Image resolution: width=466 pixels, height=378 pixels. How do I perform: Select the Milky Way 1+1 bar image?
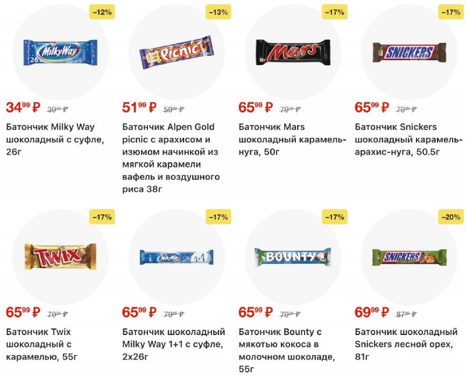pos(176,257)
